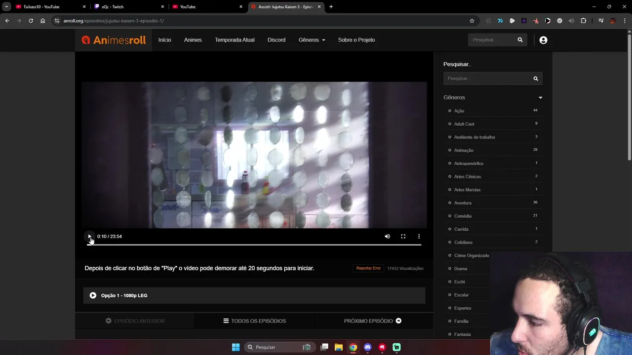Viewport: 632px width, 355px height.
Task: Click the header search field
Action: [491, 40]
